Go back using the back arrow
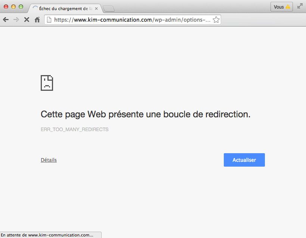Screen dimensions: 306x238 (6, 20)
